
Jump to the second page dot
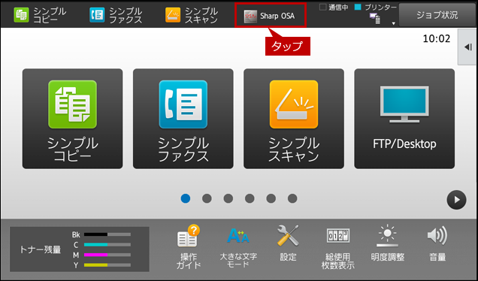tap(207, 198)
